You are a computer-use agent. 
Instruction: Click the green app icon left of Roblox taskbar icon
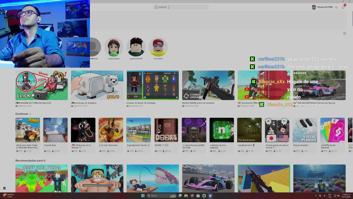(204, 196)
